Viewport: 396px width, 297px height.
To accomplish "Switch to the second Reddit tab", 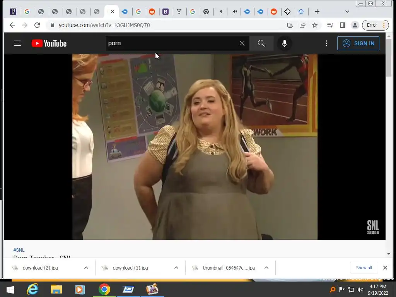I will tap(274, 12).
